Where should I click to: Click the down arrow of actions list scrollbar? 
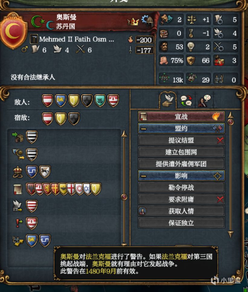tap(230, 234)
